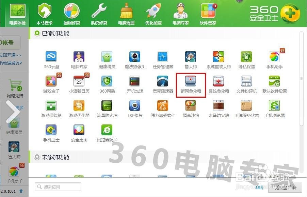Open 隔离沙箱
Screen dimensions: 307x197
[x=191, y=109]
